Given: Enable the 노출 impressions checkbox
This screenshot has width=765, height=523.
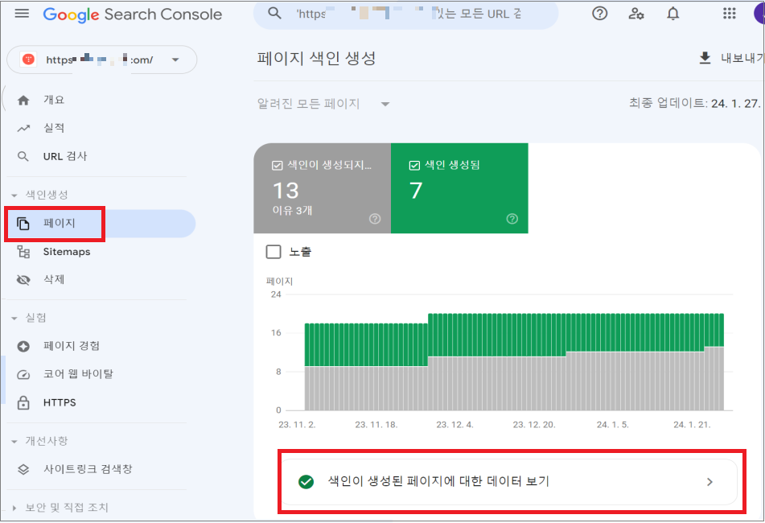Looking at the screenshot, I should (x=274, y=252).
